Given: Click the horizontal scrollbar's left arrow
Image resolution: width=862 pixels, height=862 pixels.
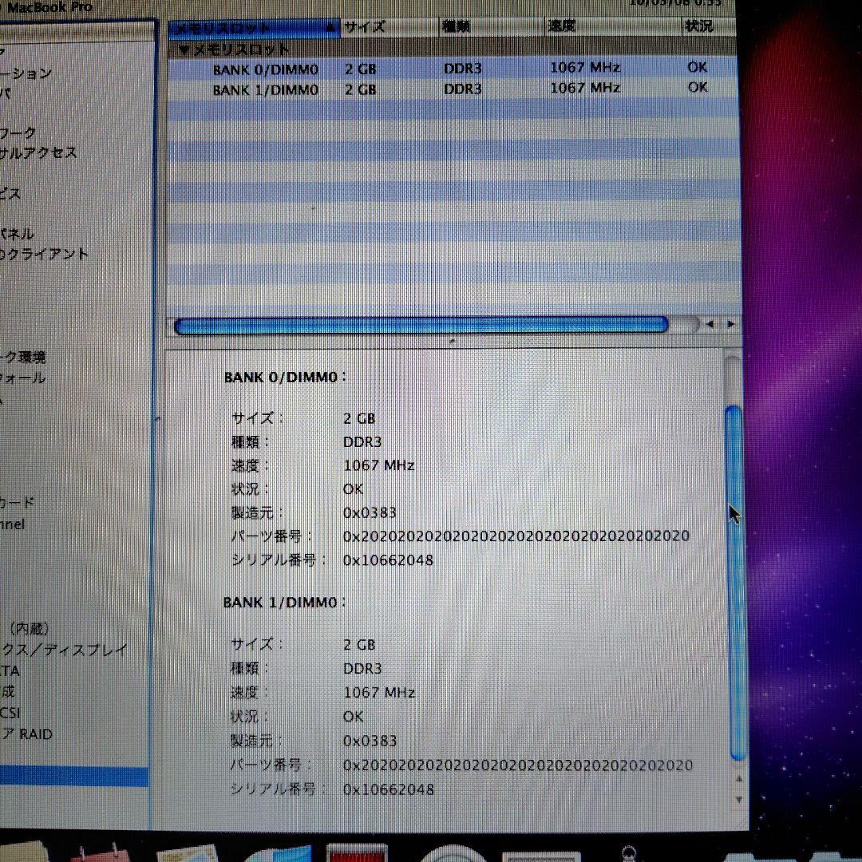Looking at the screenshot, I should [x=710, y=324].
